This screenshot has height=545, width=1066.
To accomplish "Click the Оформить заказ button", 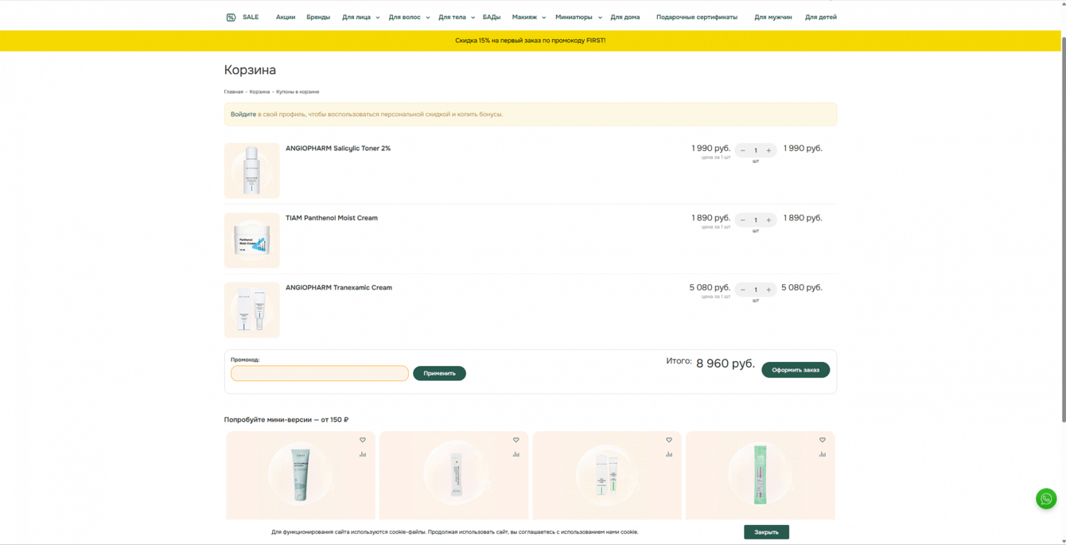I will tap(796, 370).
